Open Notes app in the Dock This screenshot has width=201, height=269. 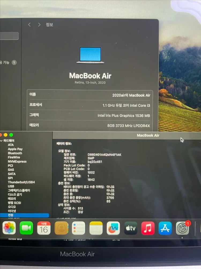click(x=96, y=228)
